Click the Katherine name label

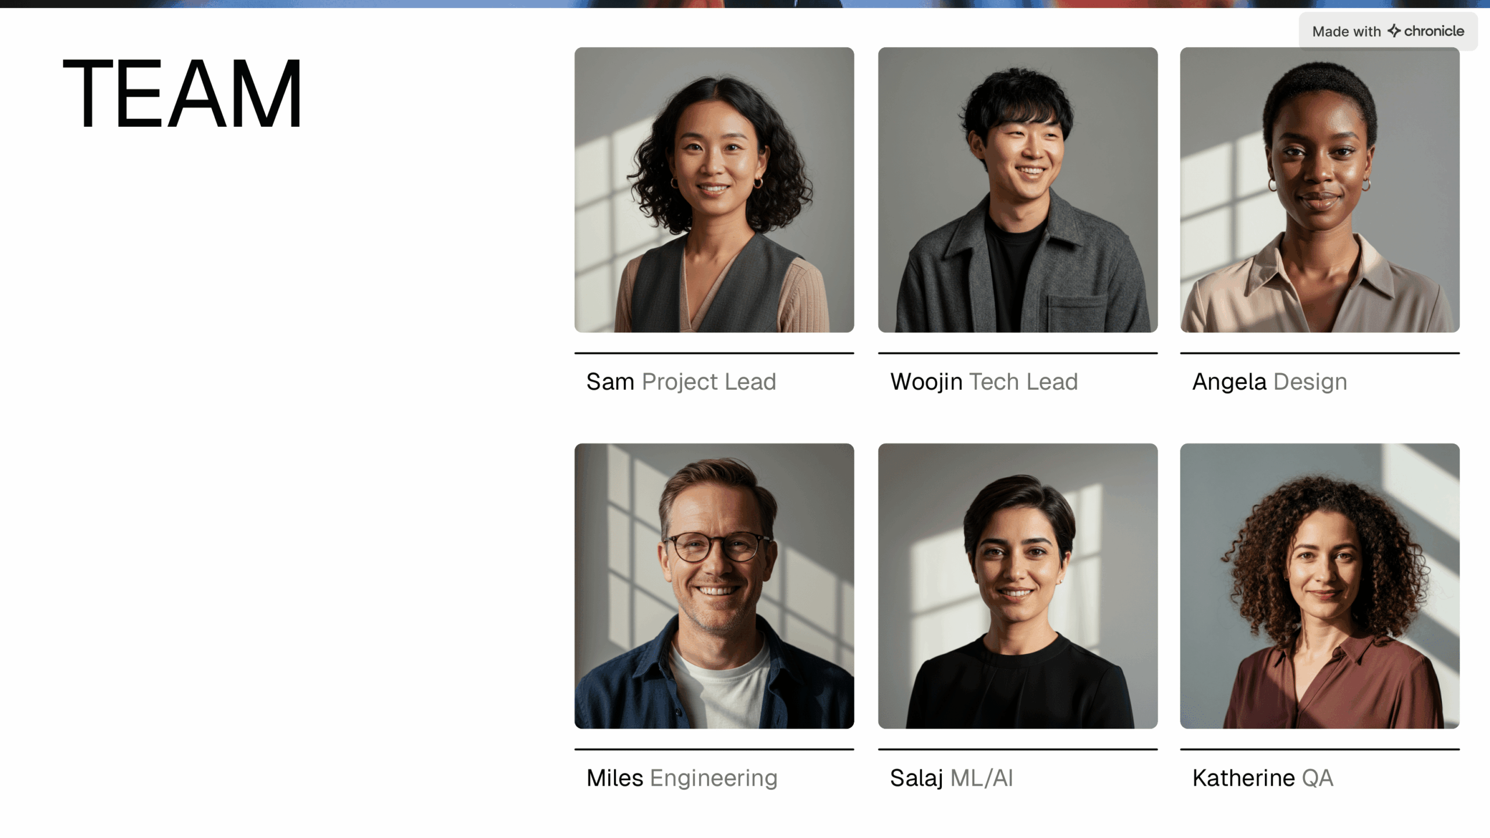click(x=1243, y=778)
